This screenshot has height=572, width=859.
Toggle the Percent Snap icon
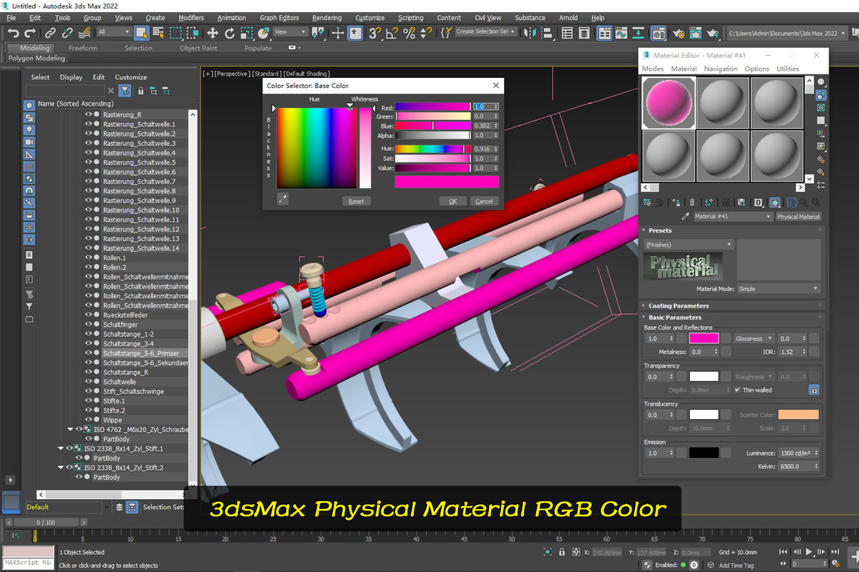(409, 32)
